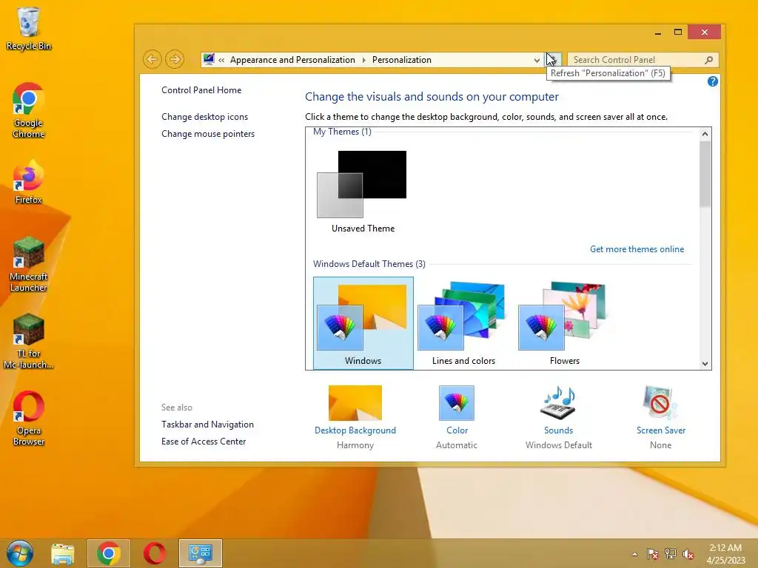Viewport: 758px width, 568px height.
Task: Open the Sounds piano notes icon
Action: (558, 403)
